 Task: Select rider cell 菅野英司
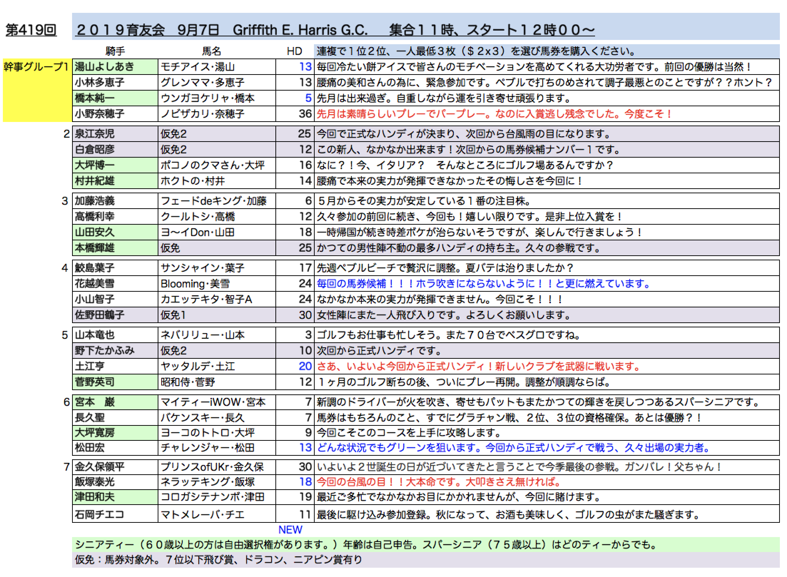click(x=115, y=382)
